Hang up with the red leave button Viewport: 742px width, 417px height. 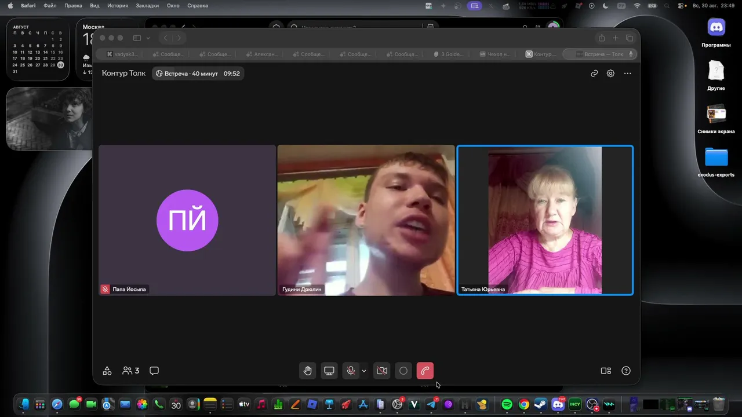point(425,371)
